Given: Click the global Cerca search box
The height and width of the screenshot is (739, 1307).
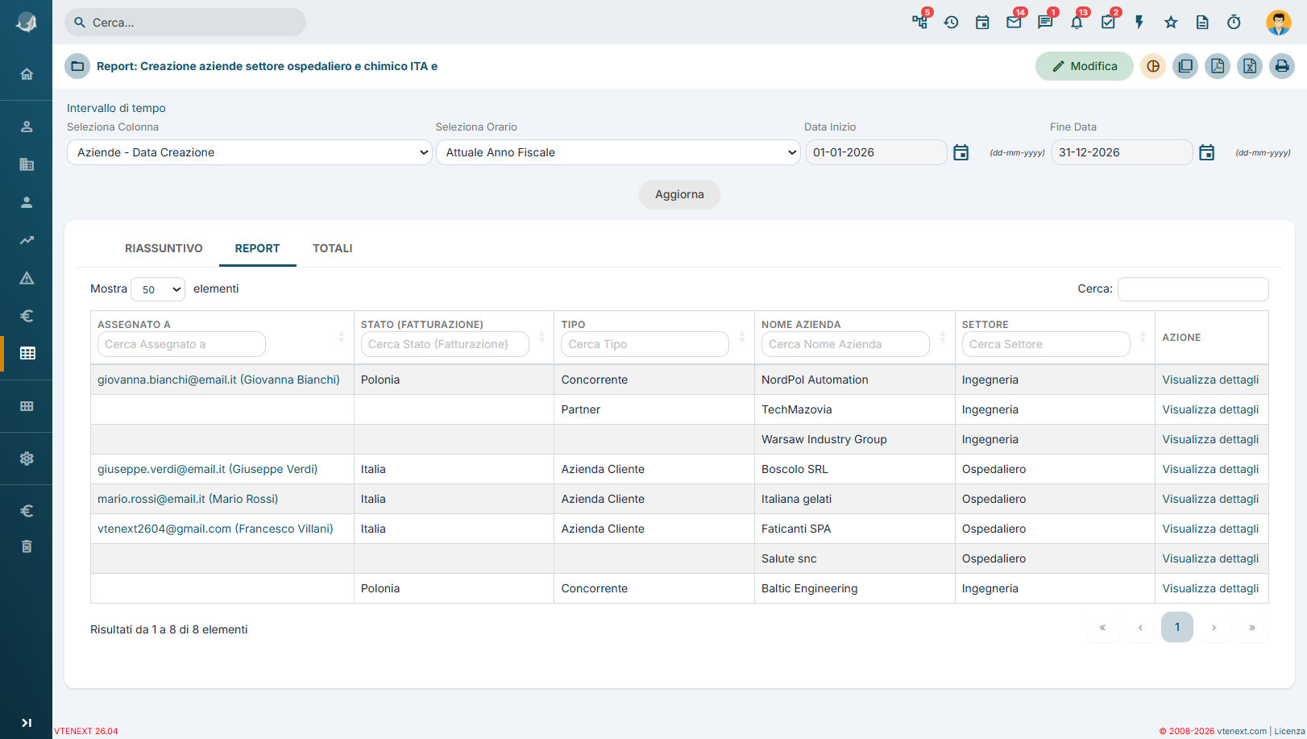Looking at the screenshot, I should point(185,23).
